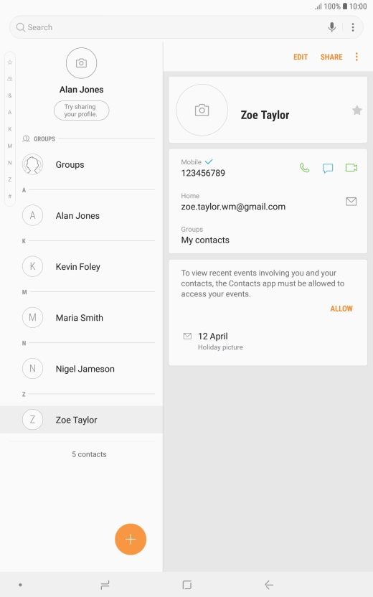Tap ALLOW to grant events access
373x597 pixels.
point(341,309)
